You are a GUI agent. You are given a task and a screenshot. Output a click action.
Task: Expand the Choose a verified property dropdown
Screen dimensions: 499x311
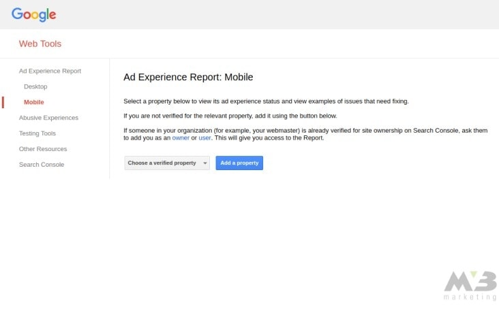[167, 163]
